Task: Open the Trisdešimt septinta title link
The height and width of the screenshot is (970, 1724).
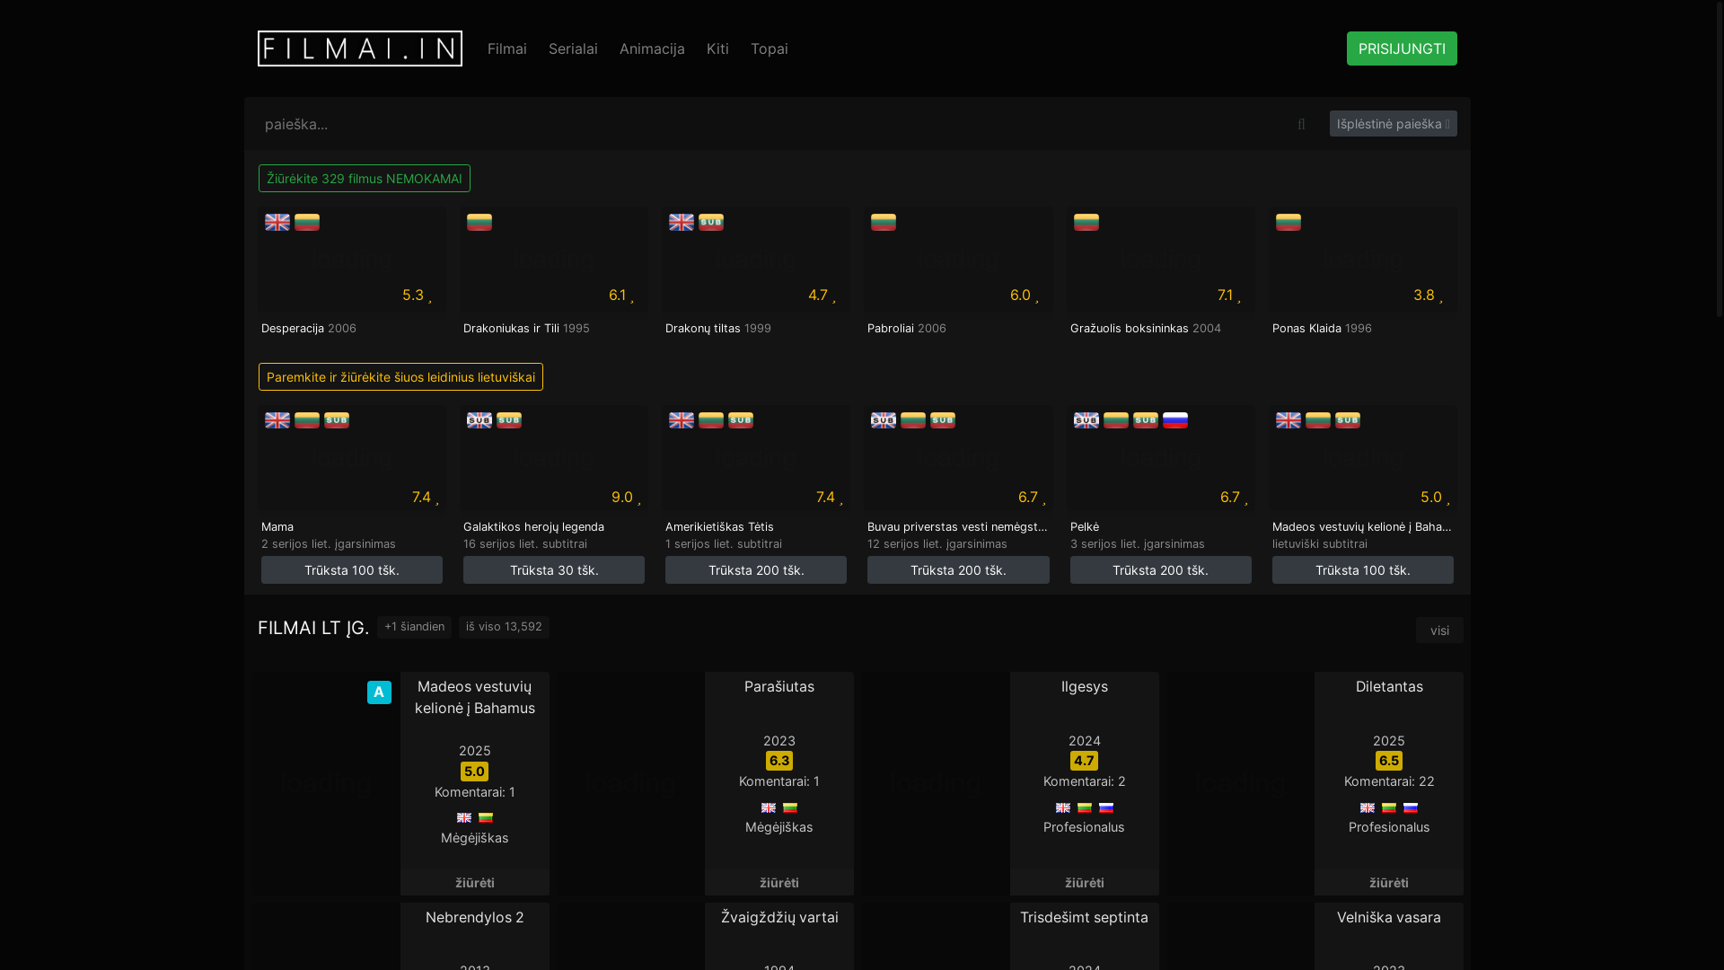Action: click(x=1085, y=918)
